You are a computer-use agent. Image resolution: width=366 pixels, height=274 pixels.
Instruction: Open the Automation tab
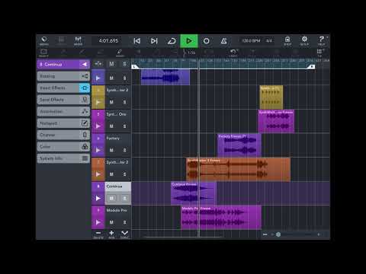[x=63, y=111]
